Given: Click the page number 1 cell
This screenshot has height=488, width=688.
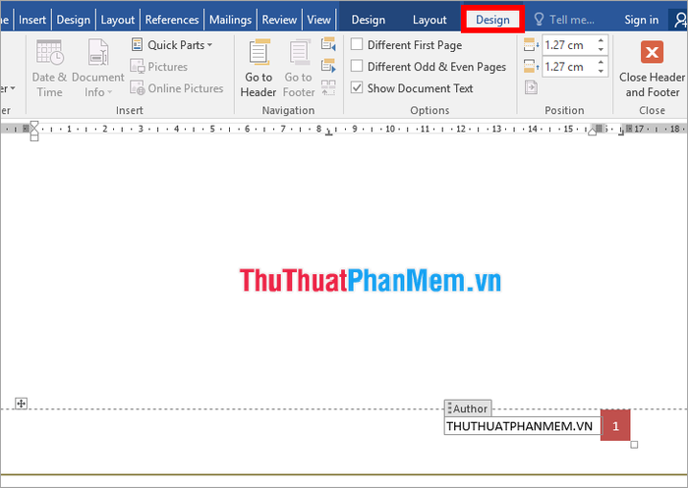Looking at the screenshot, I should pyautogui.click(x=615, y=425).
